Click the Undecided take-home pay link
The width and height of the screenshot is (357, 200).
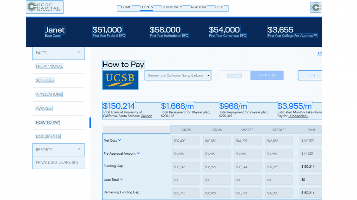tap(298, 116)
